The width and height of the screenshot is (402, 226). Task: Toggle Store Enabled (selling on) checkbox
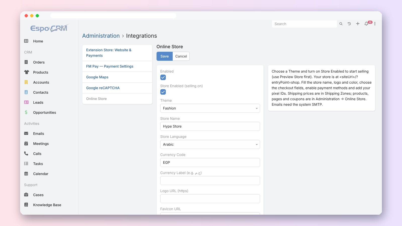[163, 92]
